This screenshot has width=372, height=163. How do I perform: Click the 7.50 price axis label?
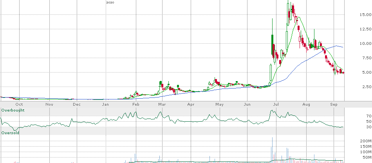pyautogui.click(x=367, y=58)
